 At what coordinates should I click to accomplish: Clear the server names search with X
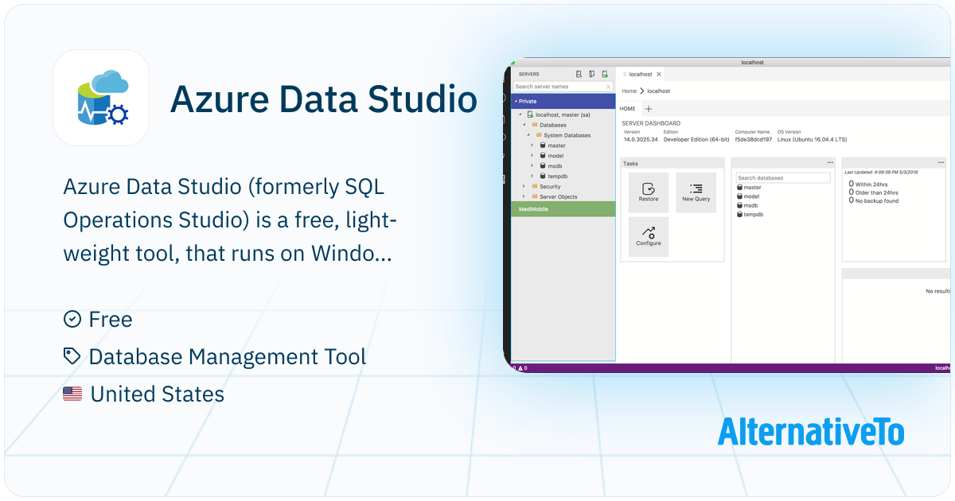(609, 87)
